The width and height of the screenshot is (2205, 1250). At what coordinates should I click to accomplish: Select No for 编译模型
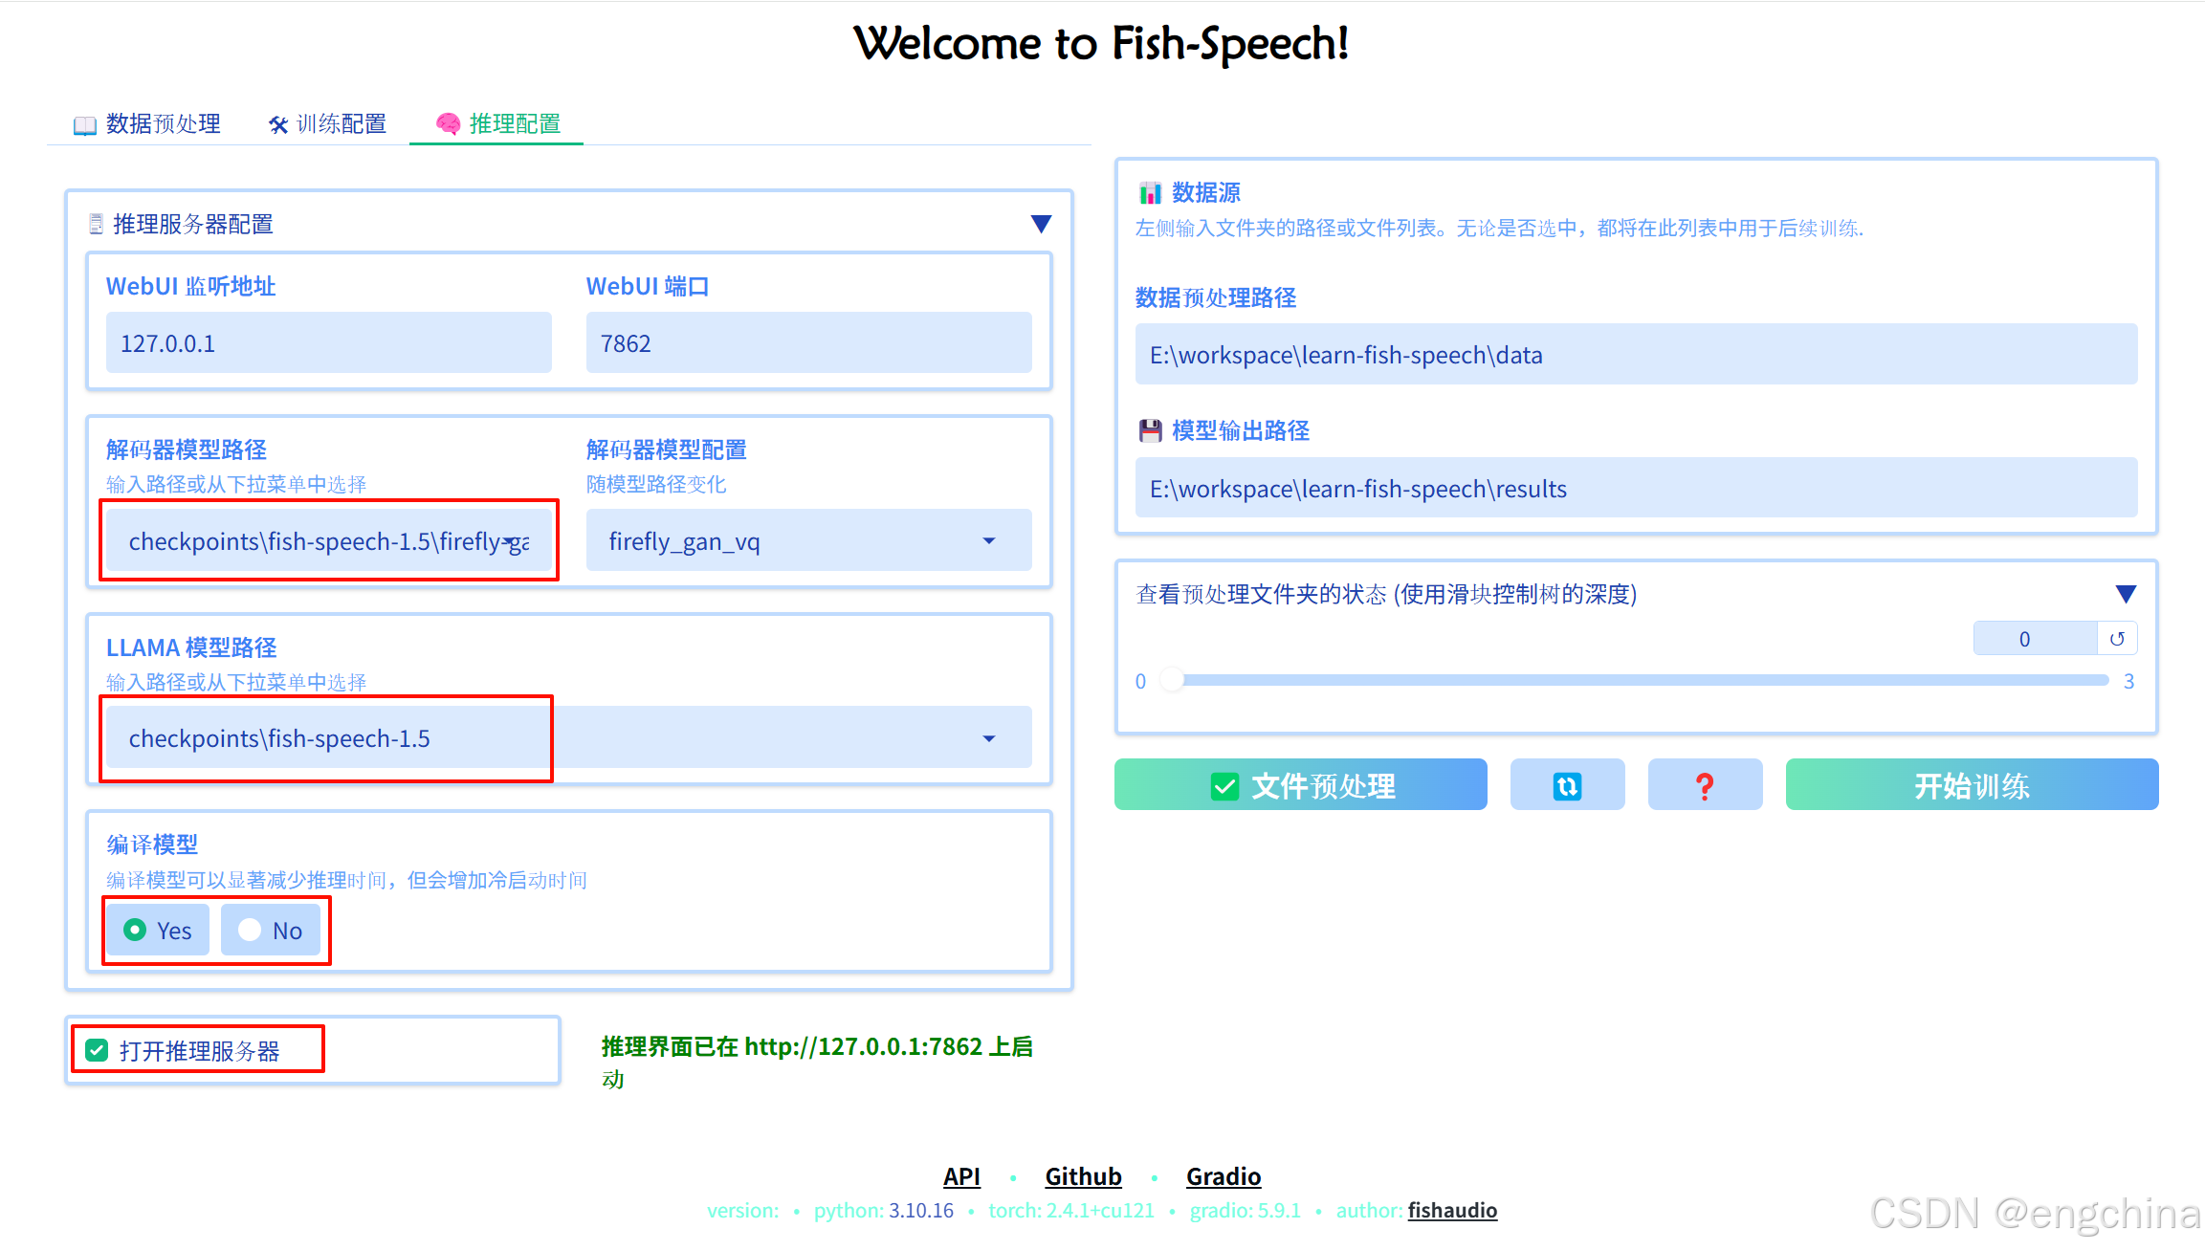tap(251, 930)
